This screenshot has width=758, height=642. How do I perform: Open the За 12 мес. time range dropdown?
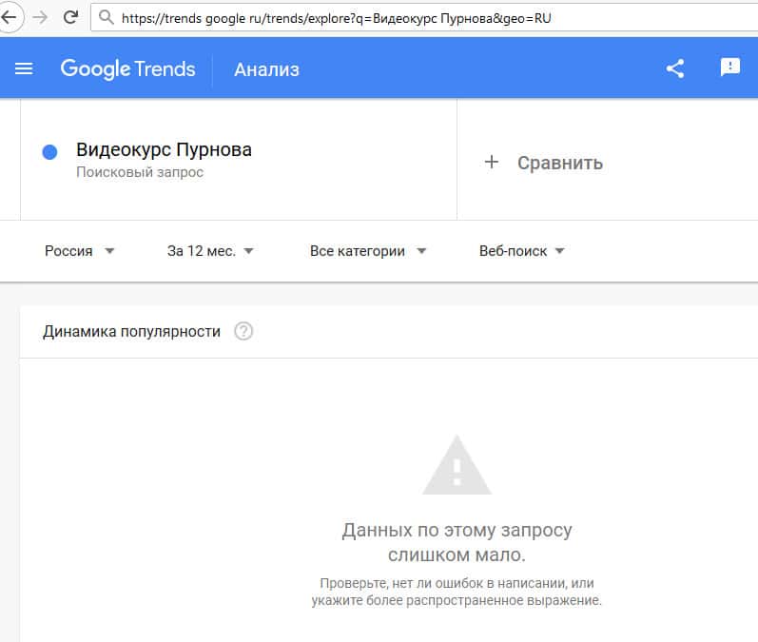210,251
